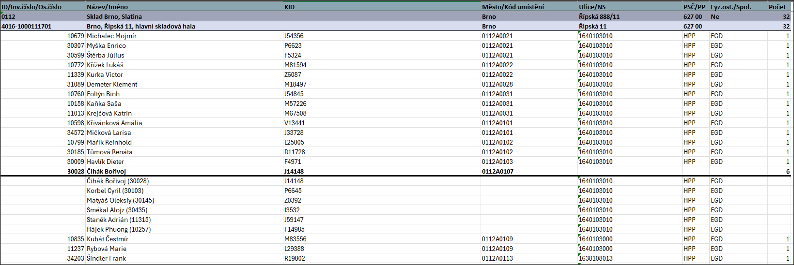Select the "Počet" column header

[777, 7]
